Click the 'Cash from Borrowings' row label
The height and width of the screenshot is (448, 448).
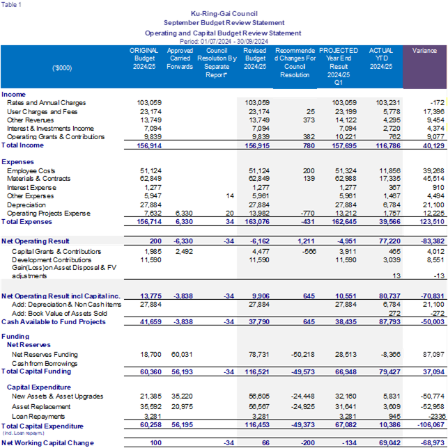pos(45,364)
